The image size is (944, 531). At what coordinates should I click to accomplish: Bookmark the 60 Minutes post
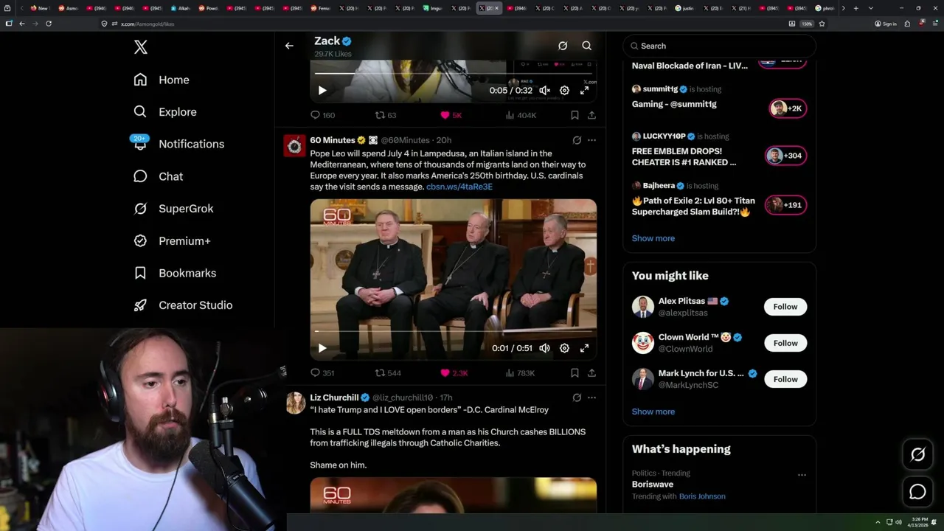coord(575,373)
